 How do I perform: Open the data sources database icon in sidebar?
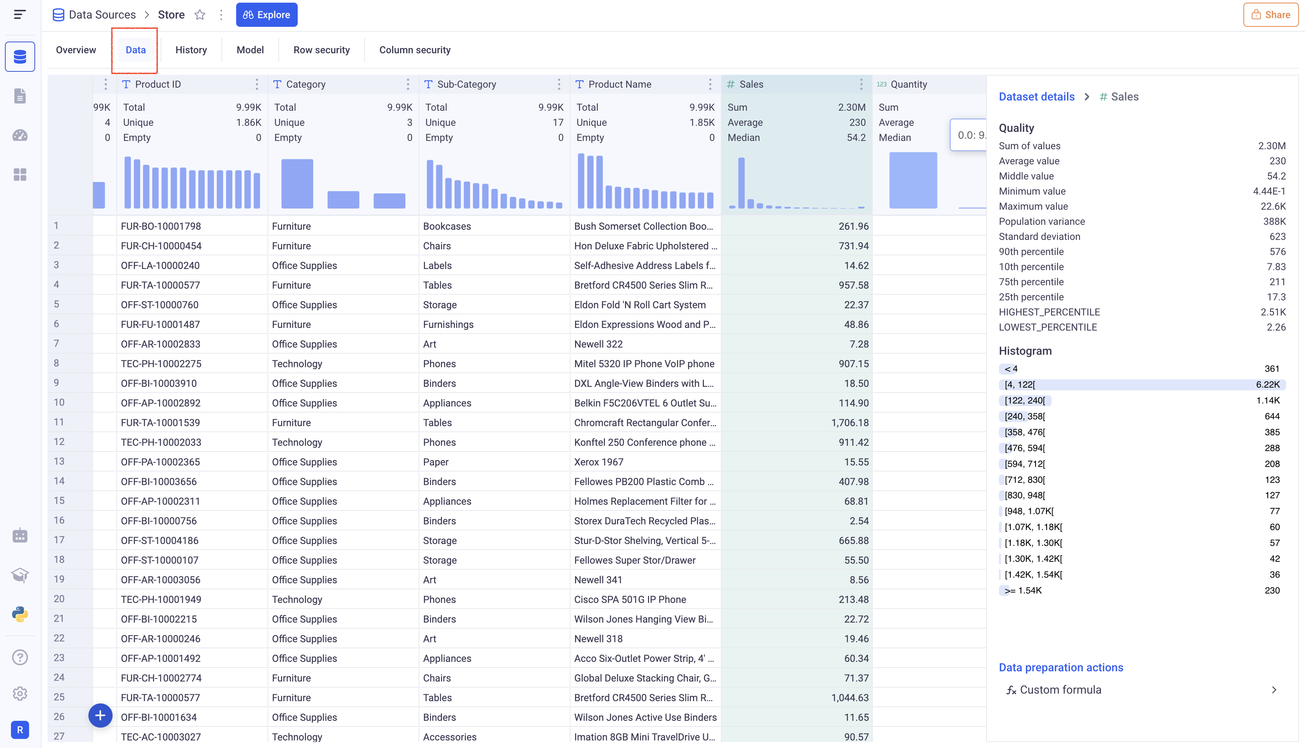20,57
